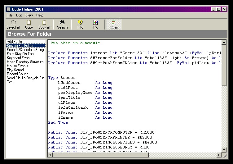Click the horizontal scrollbar thumb

[x=101, y=155]
